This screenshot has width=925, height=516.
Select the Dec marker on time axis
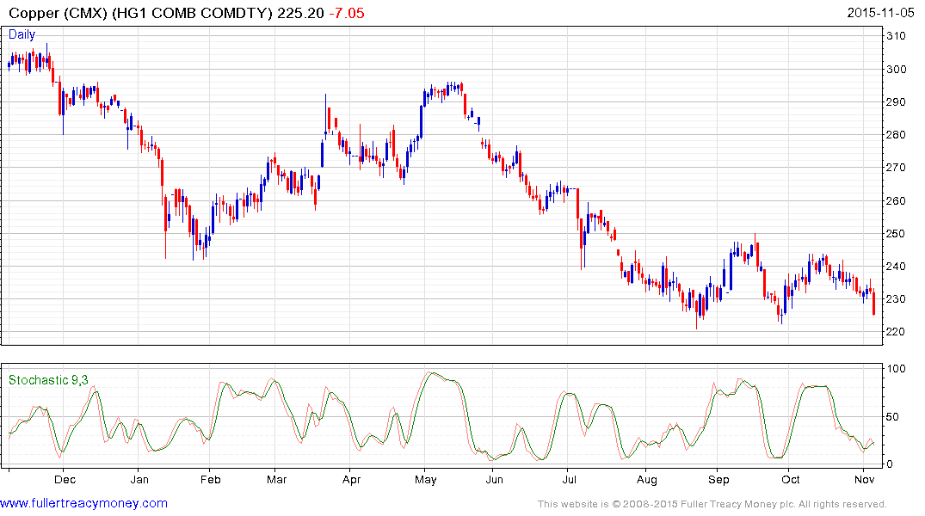65,478
